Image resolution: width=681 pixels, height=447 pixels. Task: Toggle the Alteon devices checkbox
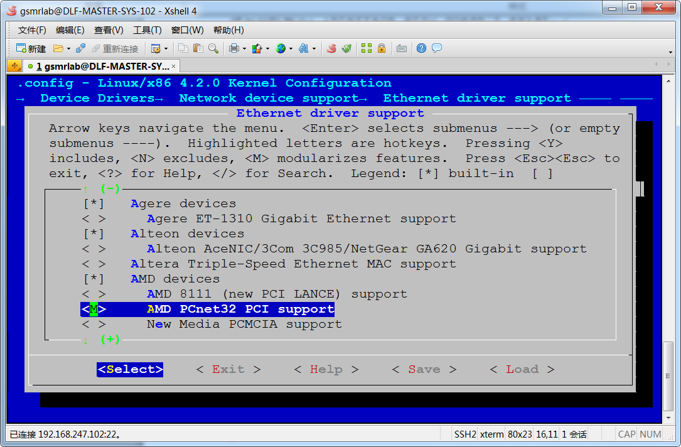[94, 234]
